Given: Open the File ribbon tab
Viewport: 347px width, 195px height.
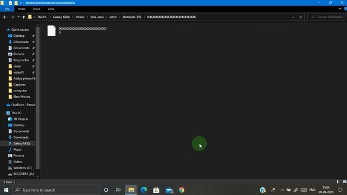Looking at the screenshot, I should coord(7,9).
